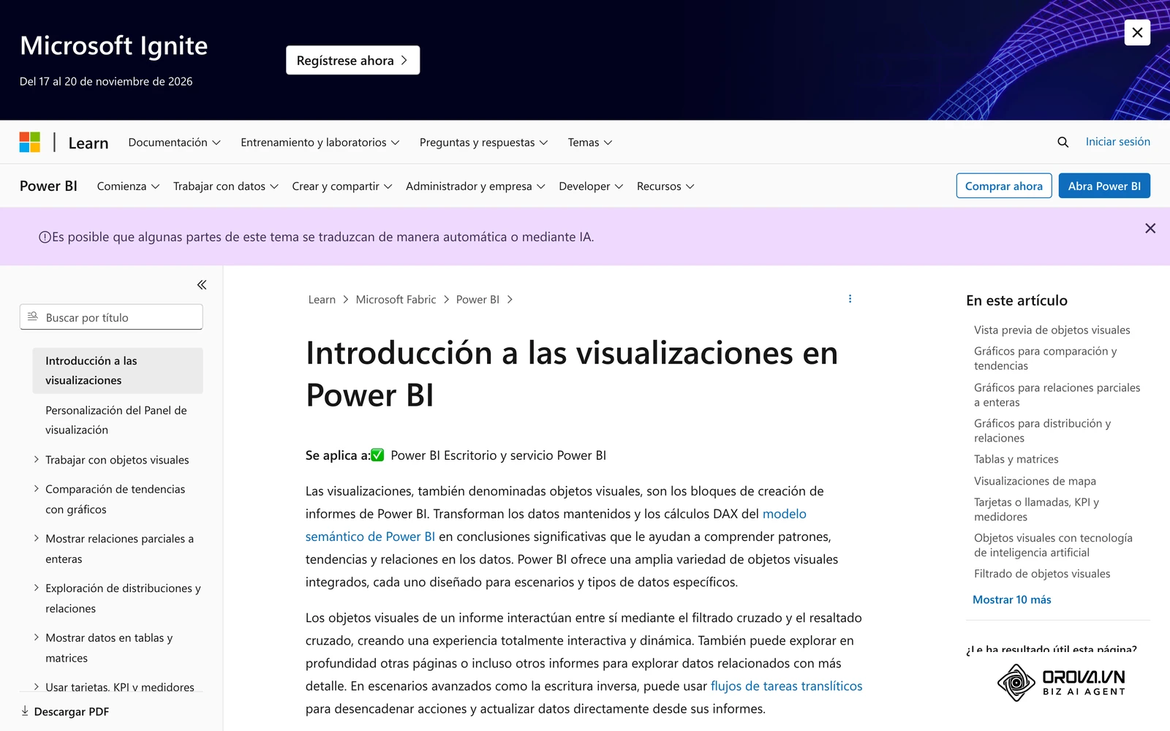Open Personalización del Panel de visualización
This screenshot has height=731, width=1170.
[x=118, y=420]
